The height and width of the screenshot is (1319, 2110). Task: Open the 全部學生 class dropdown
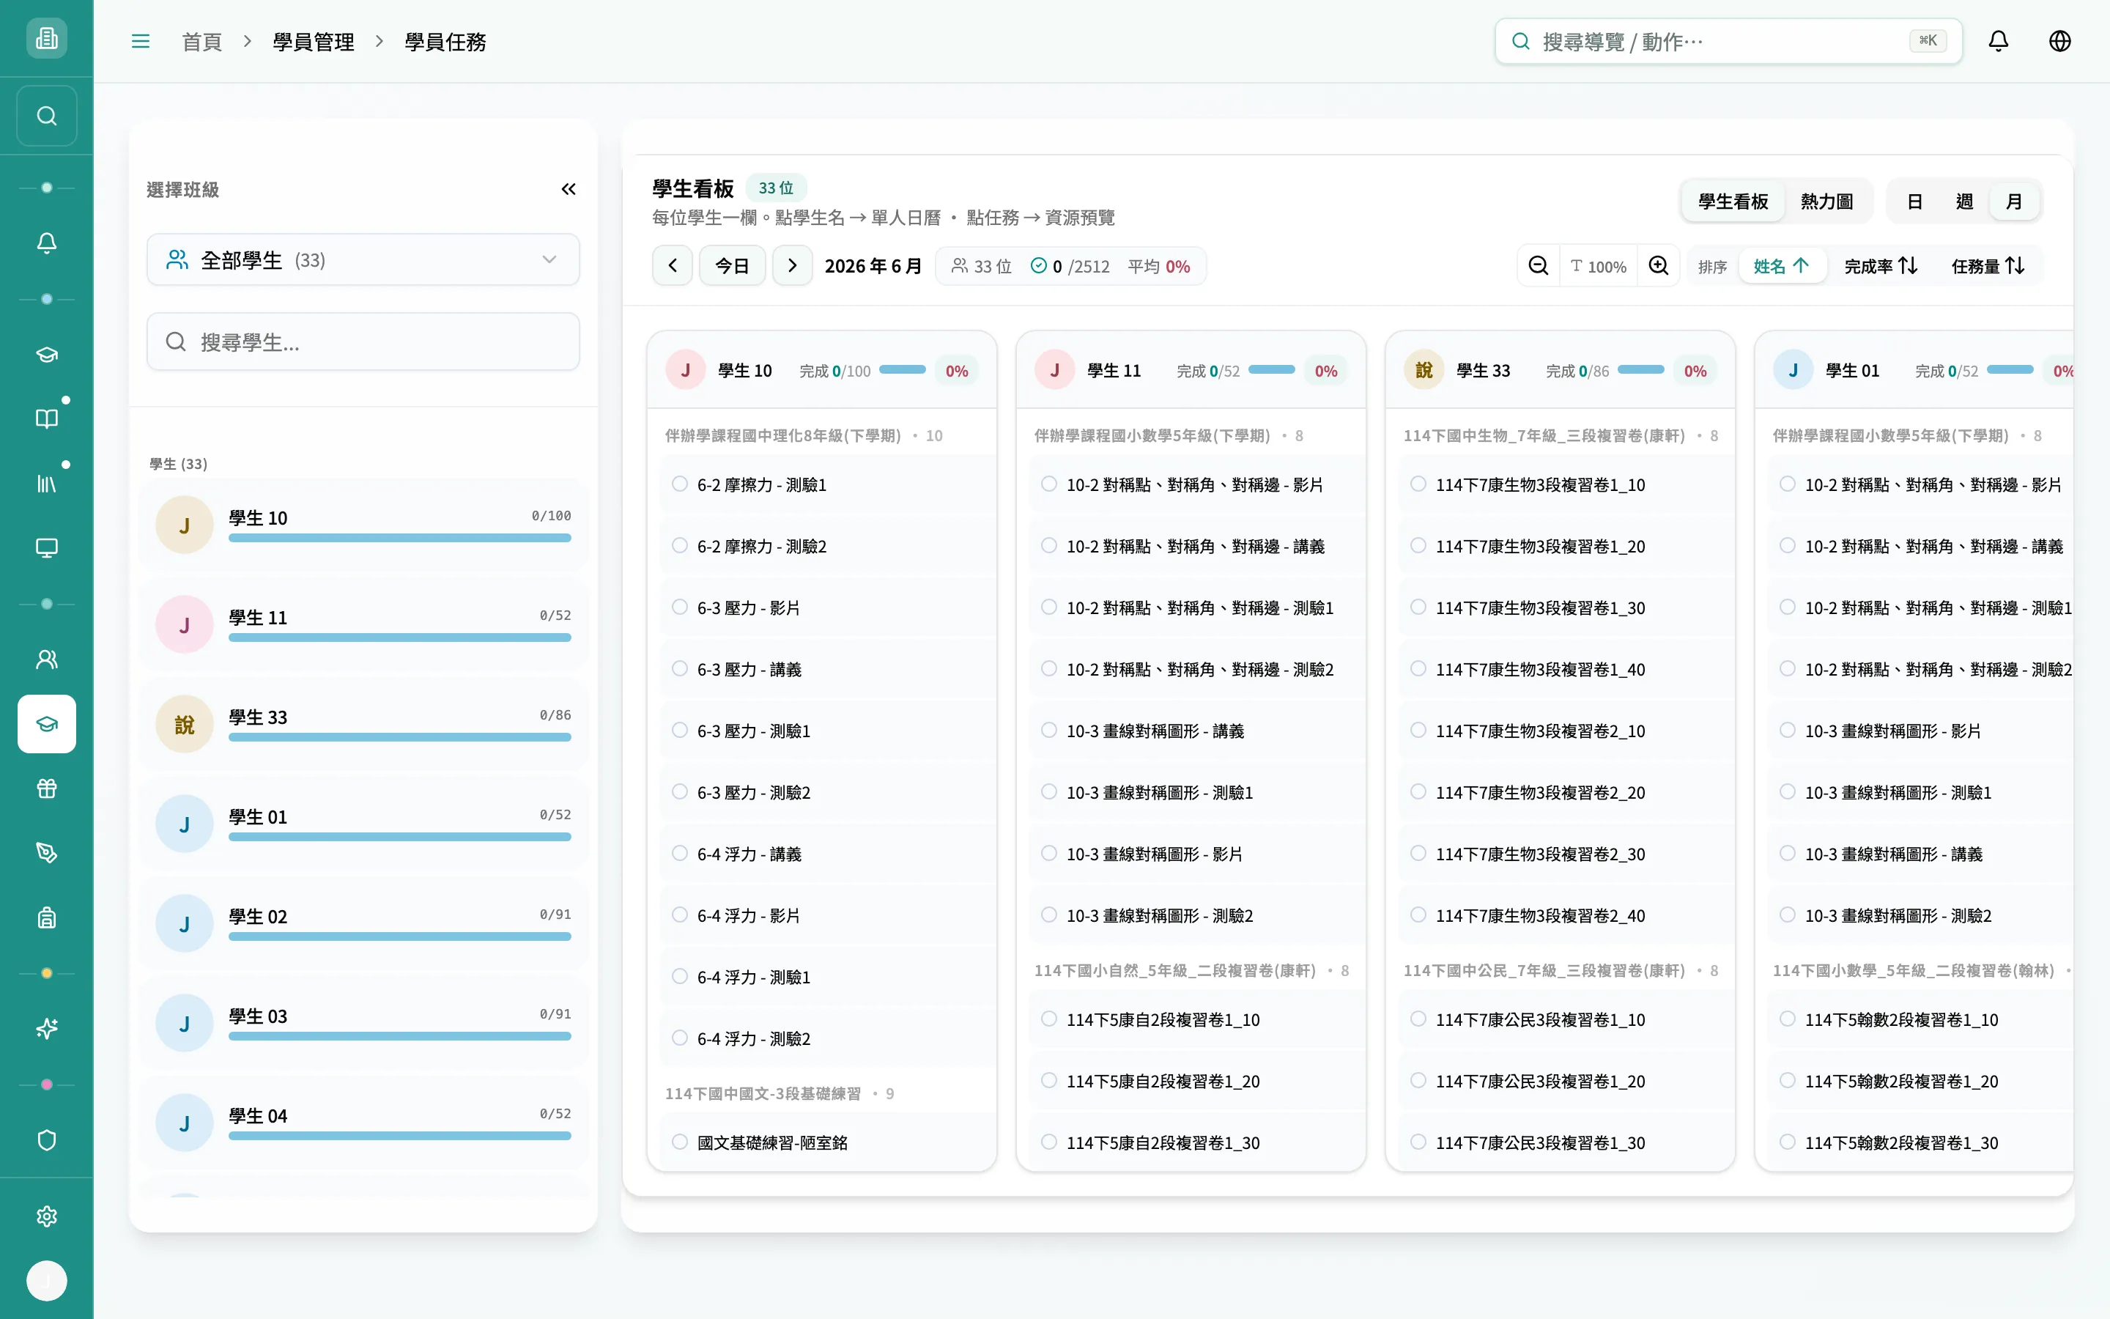363,260
